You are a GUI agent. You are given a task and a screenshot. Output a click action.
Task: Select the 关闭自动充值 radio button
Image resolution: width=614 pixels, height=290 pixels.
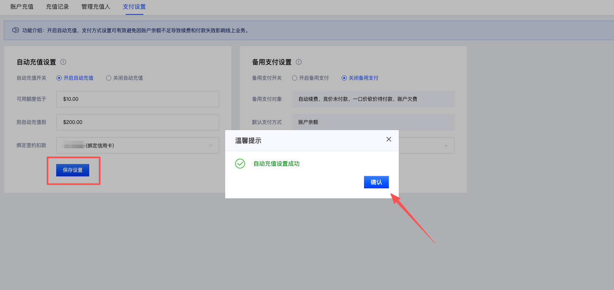pos(109,78)
